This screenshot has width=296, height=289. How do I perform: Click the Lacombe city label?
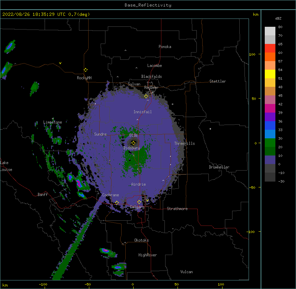coord(155,66)
